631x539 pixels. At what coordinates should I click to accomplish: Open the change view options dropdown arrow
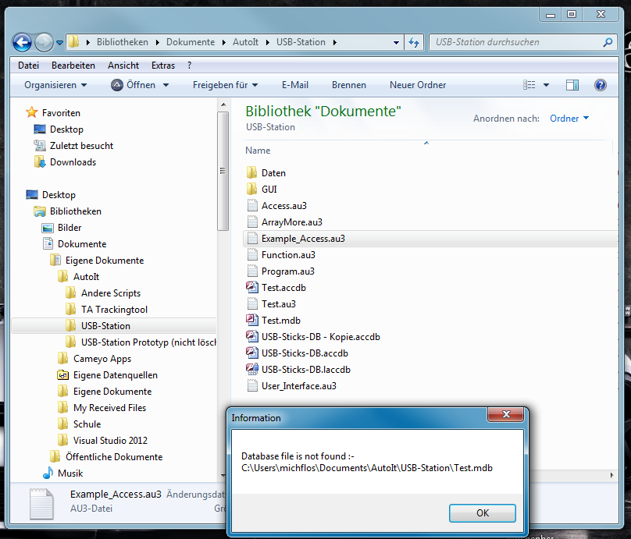(547, 85)
